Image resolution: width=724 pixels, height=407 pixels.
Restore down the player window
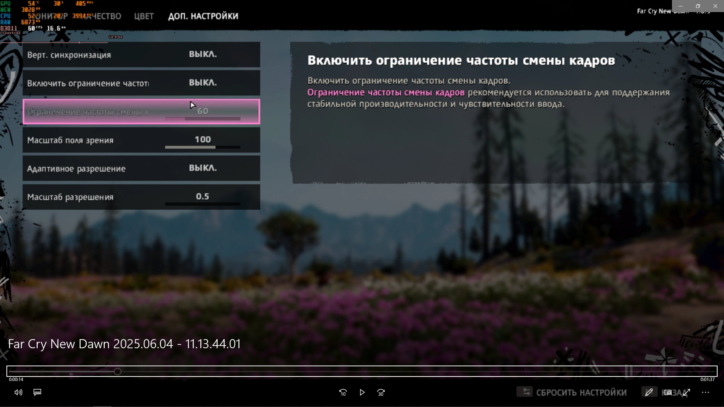[x=698, y=6]
